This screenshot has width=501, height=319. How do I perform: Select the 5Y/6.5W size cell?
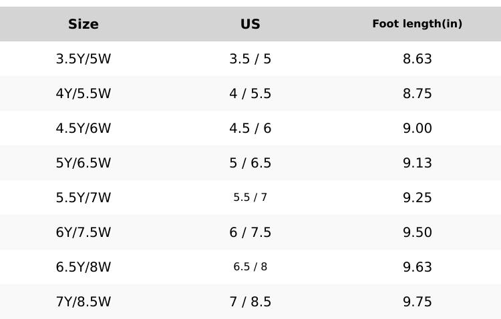click(x=83, y=163)
